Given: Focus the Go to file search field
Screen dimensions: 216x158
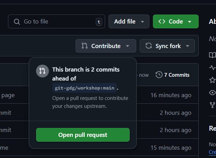Looking at the screenshot, I should click(x=57, y=21).
